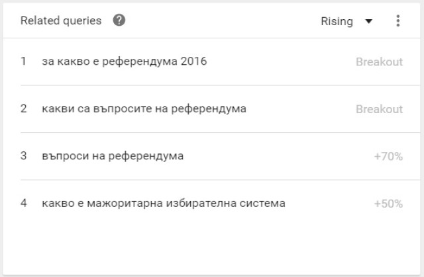424x277 pixels.
Task: Click rank number 1
Action: click(24, 61)
